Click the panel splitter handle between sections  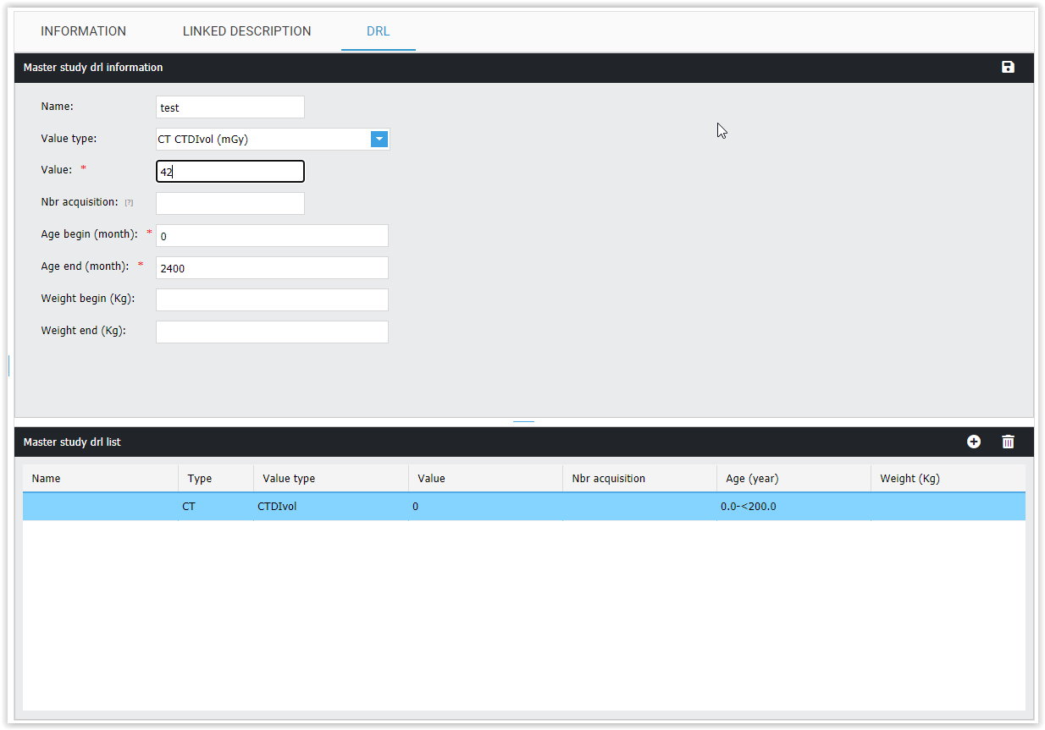[523, 421]
